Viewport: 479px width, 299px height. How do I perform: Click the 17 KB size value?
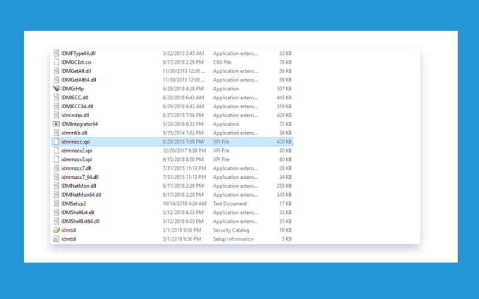click(x=286, y=204)
